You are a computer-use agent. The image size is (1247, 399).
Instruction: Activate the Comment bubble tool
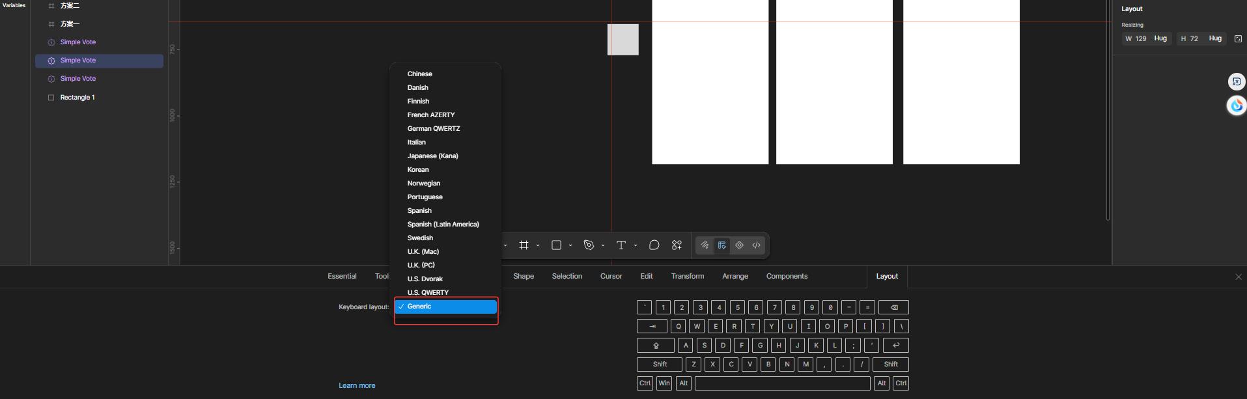pyautogui.click(x=654, y=245)
